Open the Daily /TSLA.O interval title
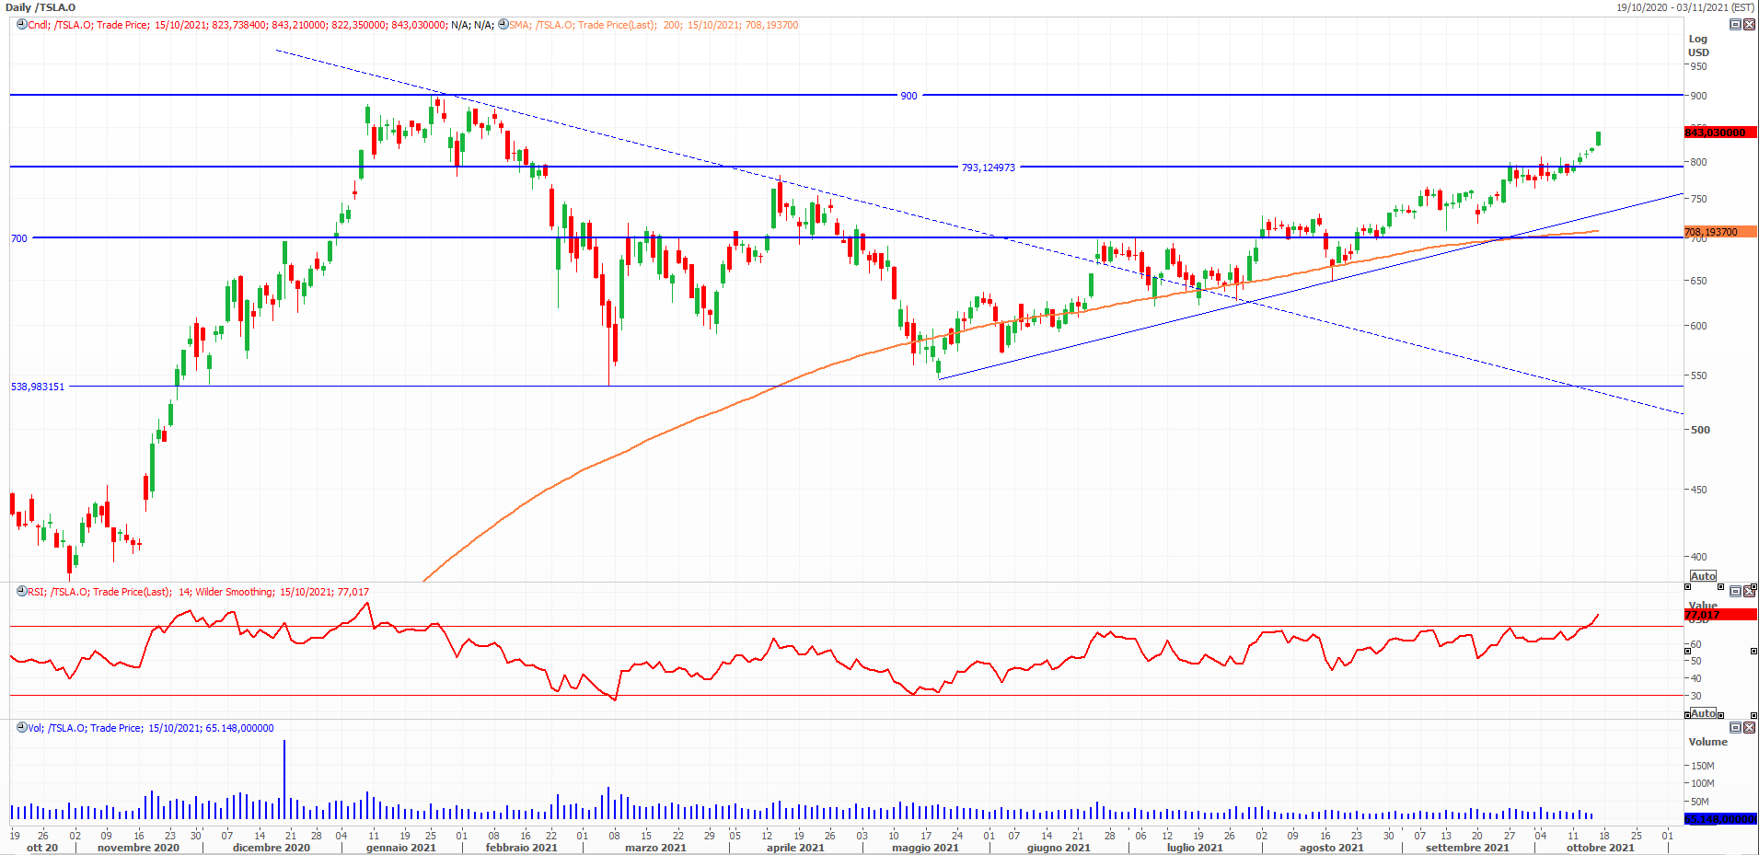 (x=41, y=7)
